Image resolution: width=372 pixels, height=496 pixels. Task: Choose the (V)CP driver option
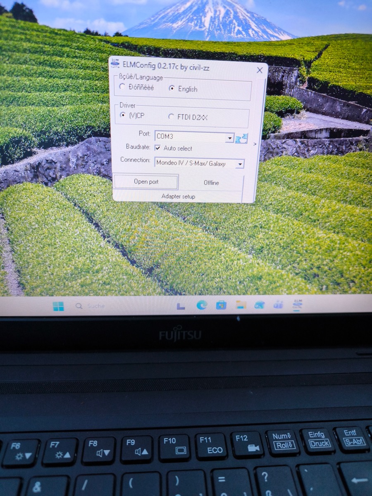pyautogui.click(x=123, y=115)
